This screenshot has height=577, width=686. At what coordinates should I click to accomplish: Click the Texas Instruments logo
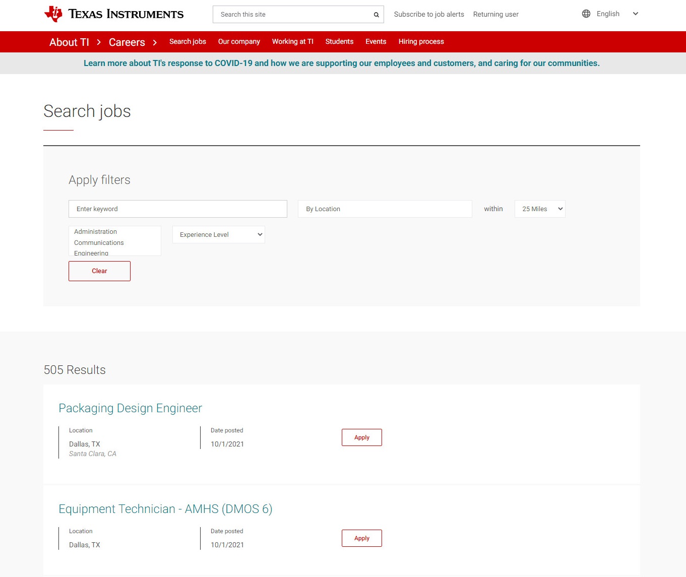click(114, 14)
